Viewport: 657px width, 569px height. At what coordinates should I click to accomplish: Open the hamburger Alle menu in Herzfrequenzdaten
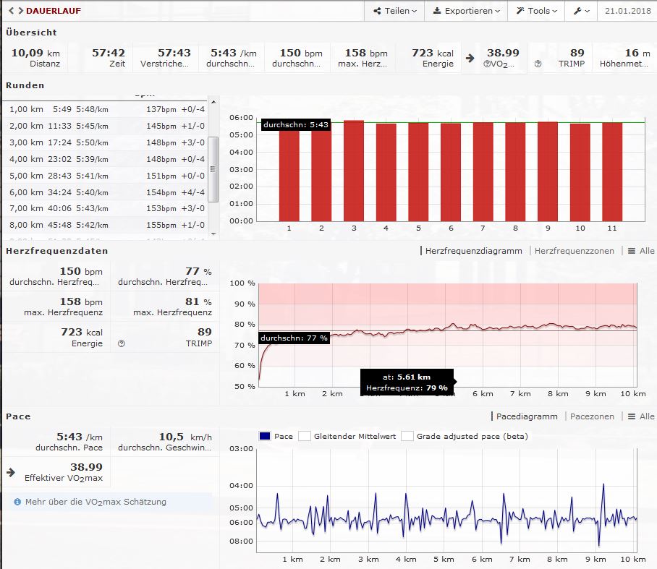640,251
